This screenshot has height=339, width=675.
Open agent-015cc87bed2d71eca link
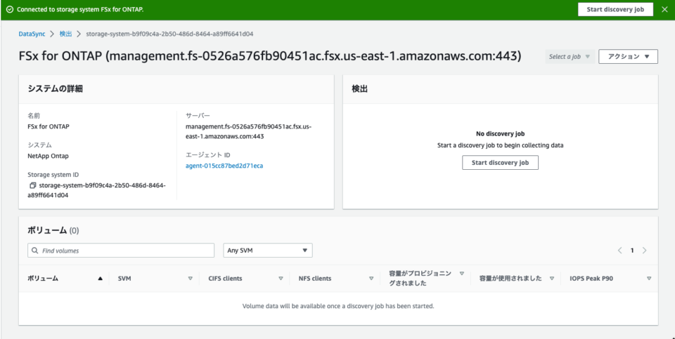click(224, 166)
